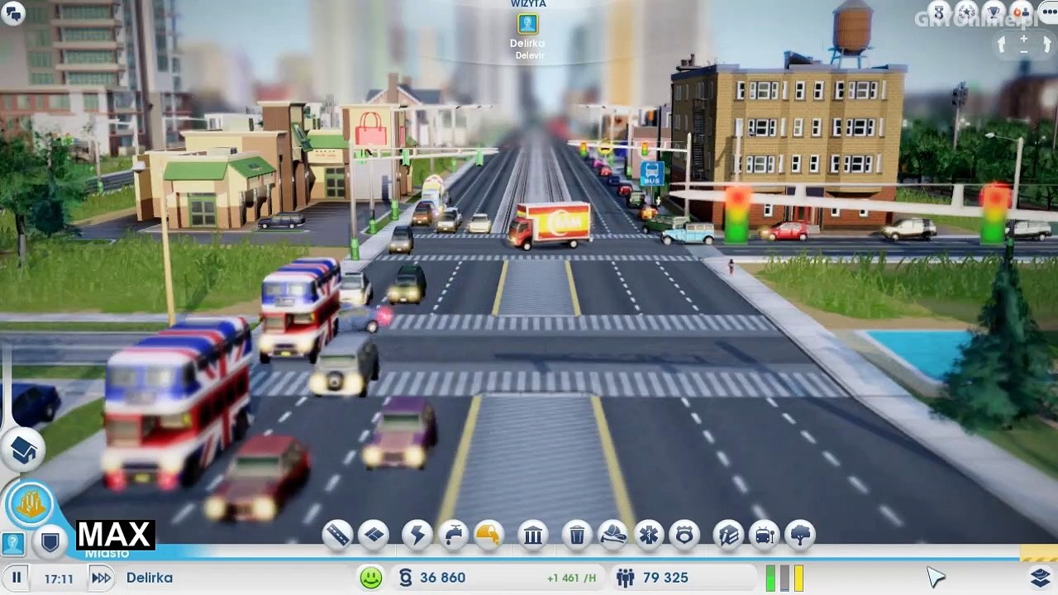
Task: Open the Water menu with faucet icon
Action: (x=453, y=535)
